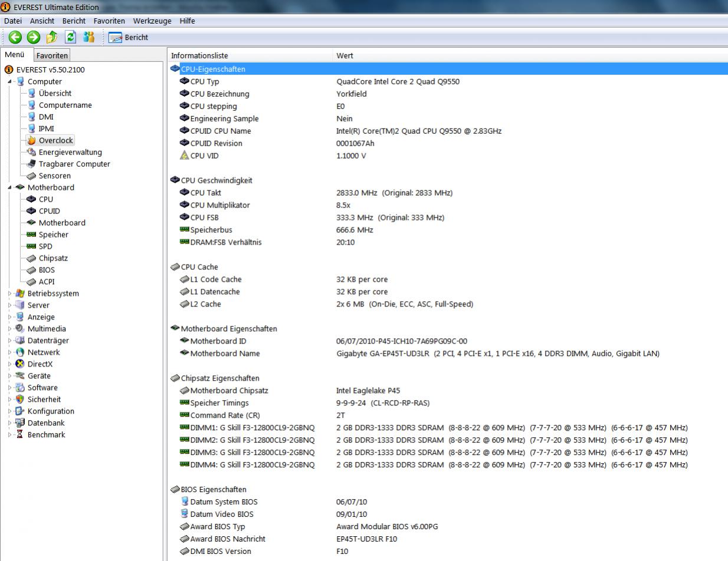Expand the Datenträger tree node
Image resolution: width=728 pixels, height=561 pixels.
tap(10, 341)
